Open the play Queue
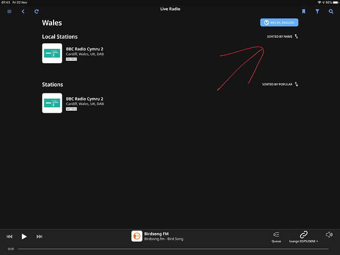Screen dimensions: 340x255 click(x=276, y=237)
